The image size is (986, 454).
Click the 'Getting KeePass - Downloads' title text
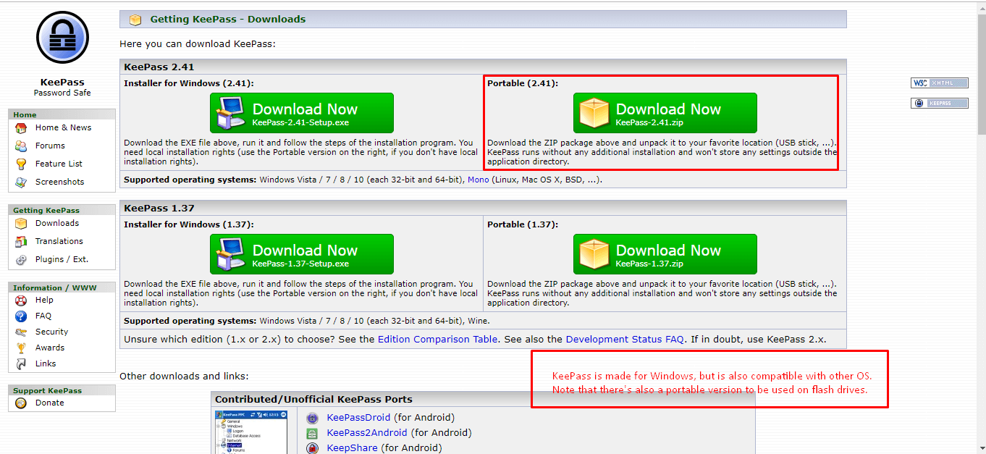228,20
